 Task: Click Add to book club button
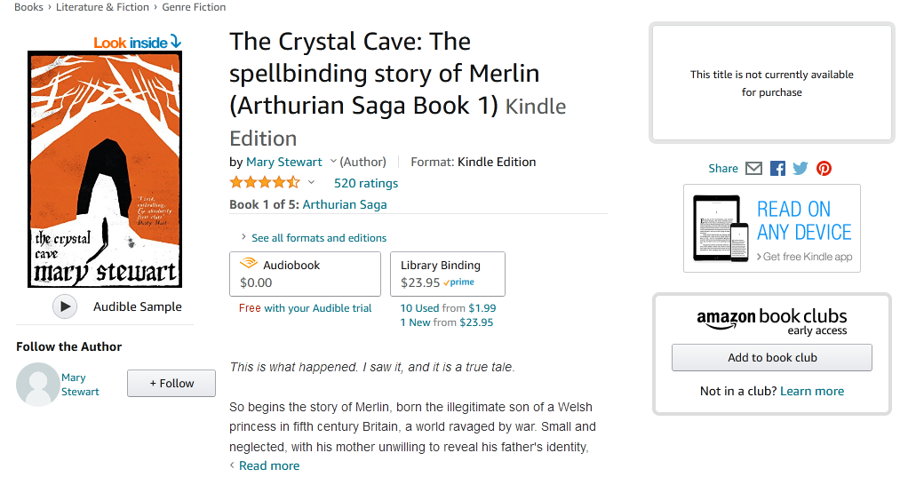pyautogui.click(x=771, y=357)
